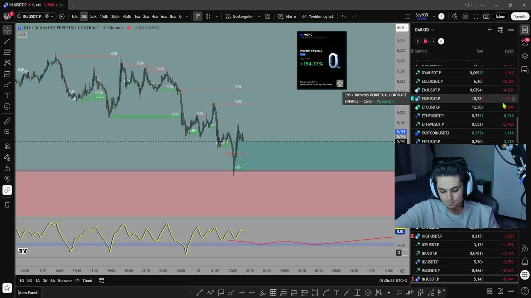
Task: Open the ruler measure tool
Action: click(x=7, y=121)
